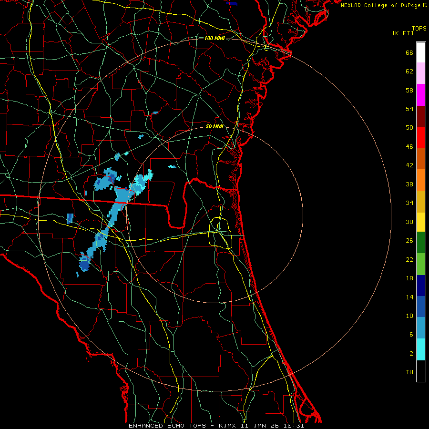429x429 pixels.
Task: Click the 'ENHANCED ECHO TOPS' product title
Action: tap(167, 426)
